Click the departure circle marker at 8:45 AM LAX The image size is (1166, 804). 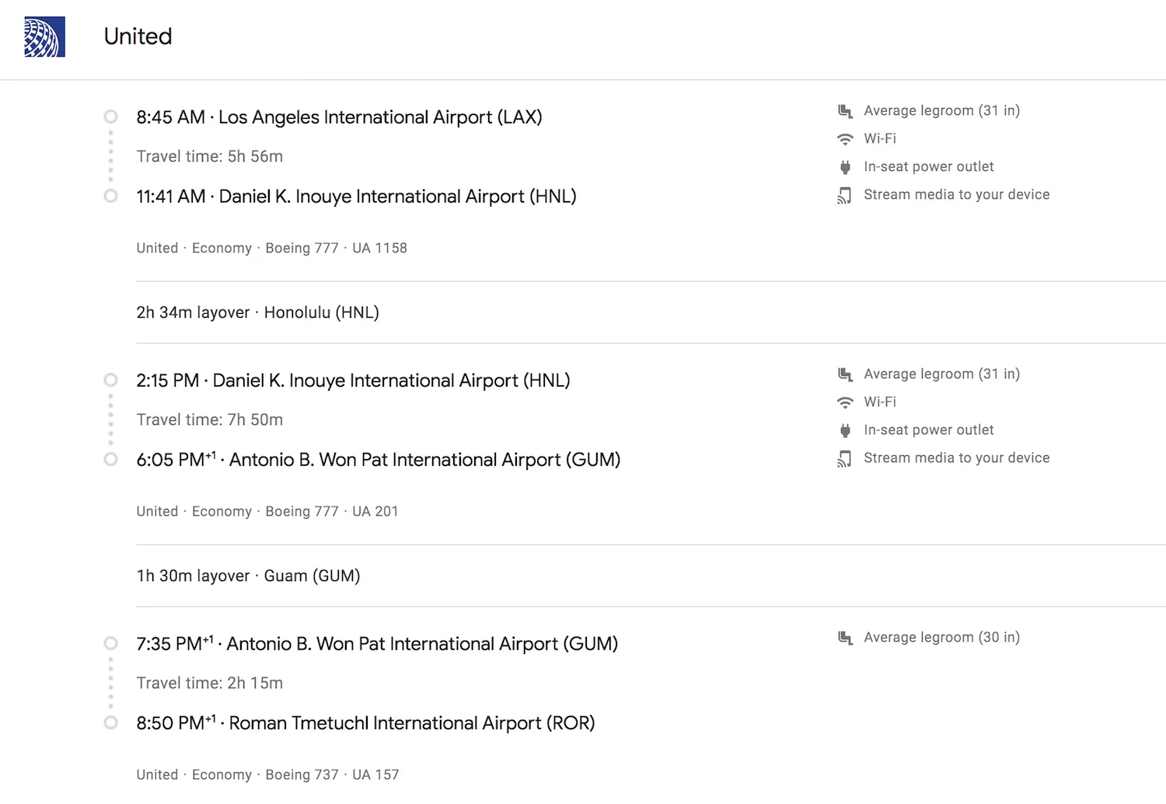[111, 117]
